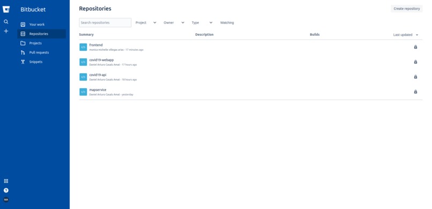
Task: Click the Summary column header
Action: 86,35
